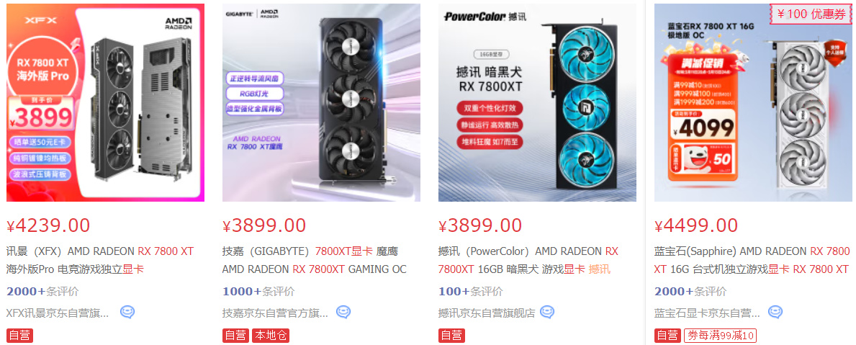Open chat icon beside 蓝宝石显卡京东自营 store
The image size is (856, 345).
[775, 313]
